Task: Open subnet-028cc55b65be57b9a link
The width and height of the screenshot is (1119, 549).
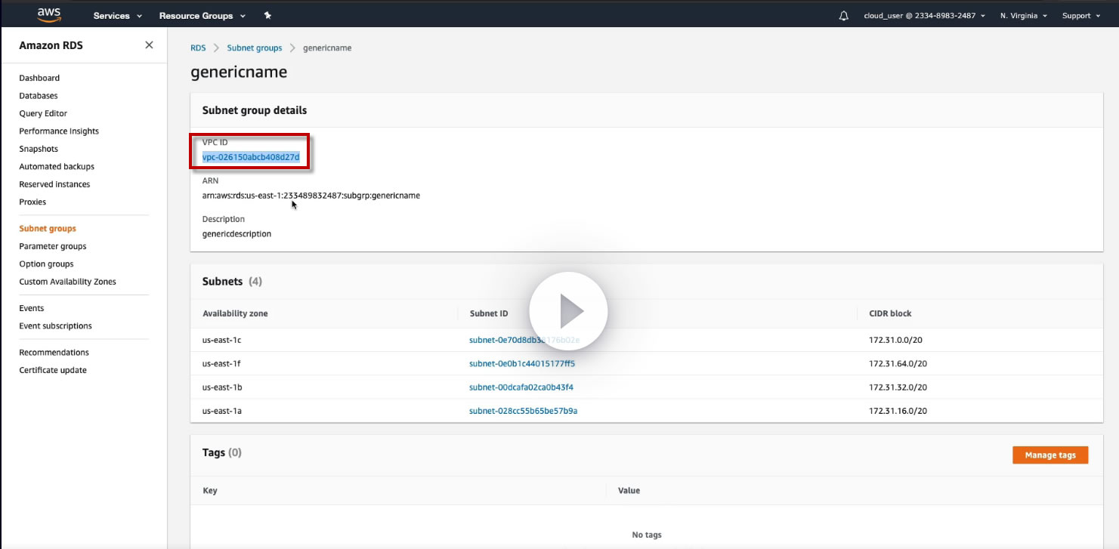Action: pyautogui.click(x=524, y=411)
